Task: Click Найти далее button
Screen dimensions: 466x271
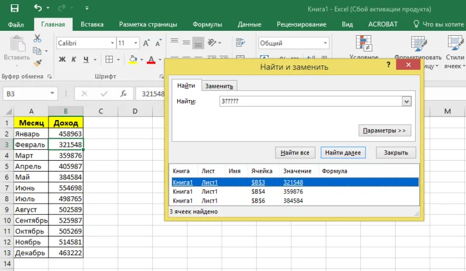Action: (343, 153)
